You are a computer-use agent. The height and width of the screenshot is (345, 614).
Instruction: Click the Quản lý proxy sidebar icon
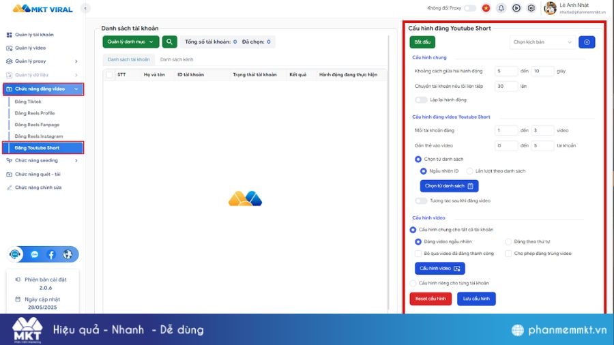9,61
